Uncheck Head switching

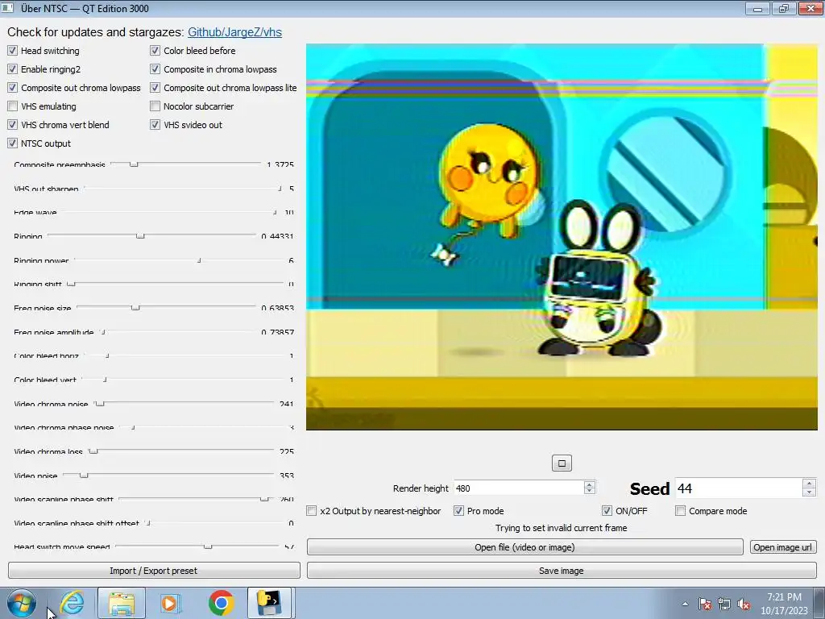[12, 51]
